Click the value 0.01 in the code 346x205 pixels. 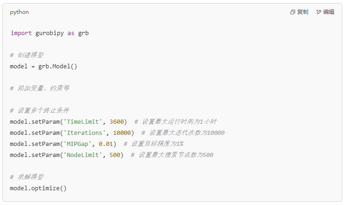click(x=106, y=144)
